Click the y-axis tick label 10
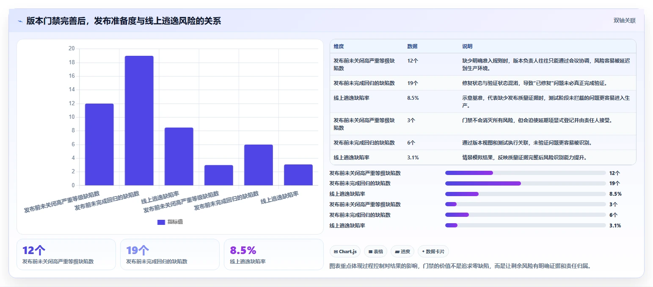The image size is (653, 287). 71,117
